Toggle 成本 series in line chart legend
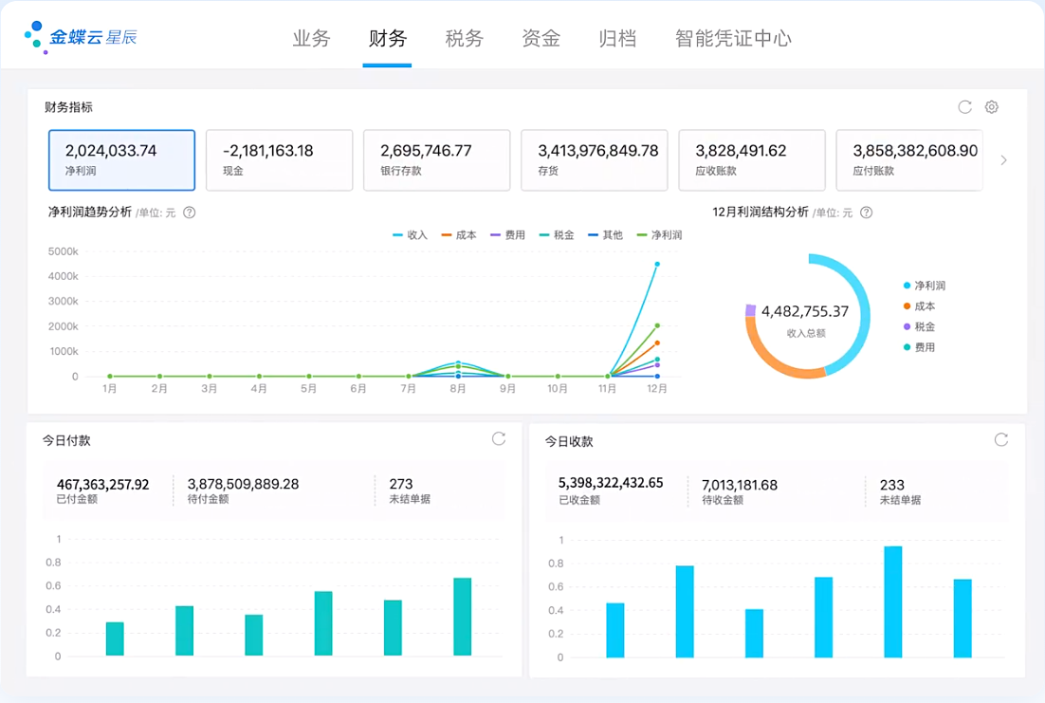 (x=459, y=234)
